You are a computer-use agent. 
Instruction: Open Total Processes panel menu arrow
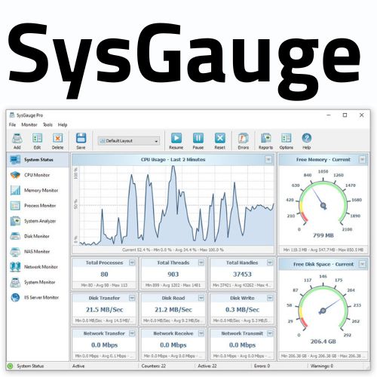[132, 262]
